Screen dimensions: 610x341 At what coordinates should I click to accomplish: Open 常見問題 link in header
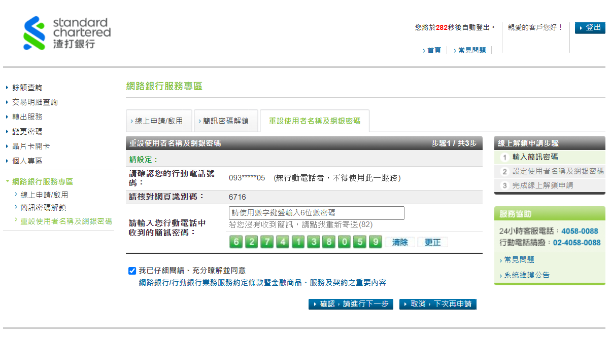coord(472,50)
